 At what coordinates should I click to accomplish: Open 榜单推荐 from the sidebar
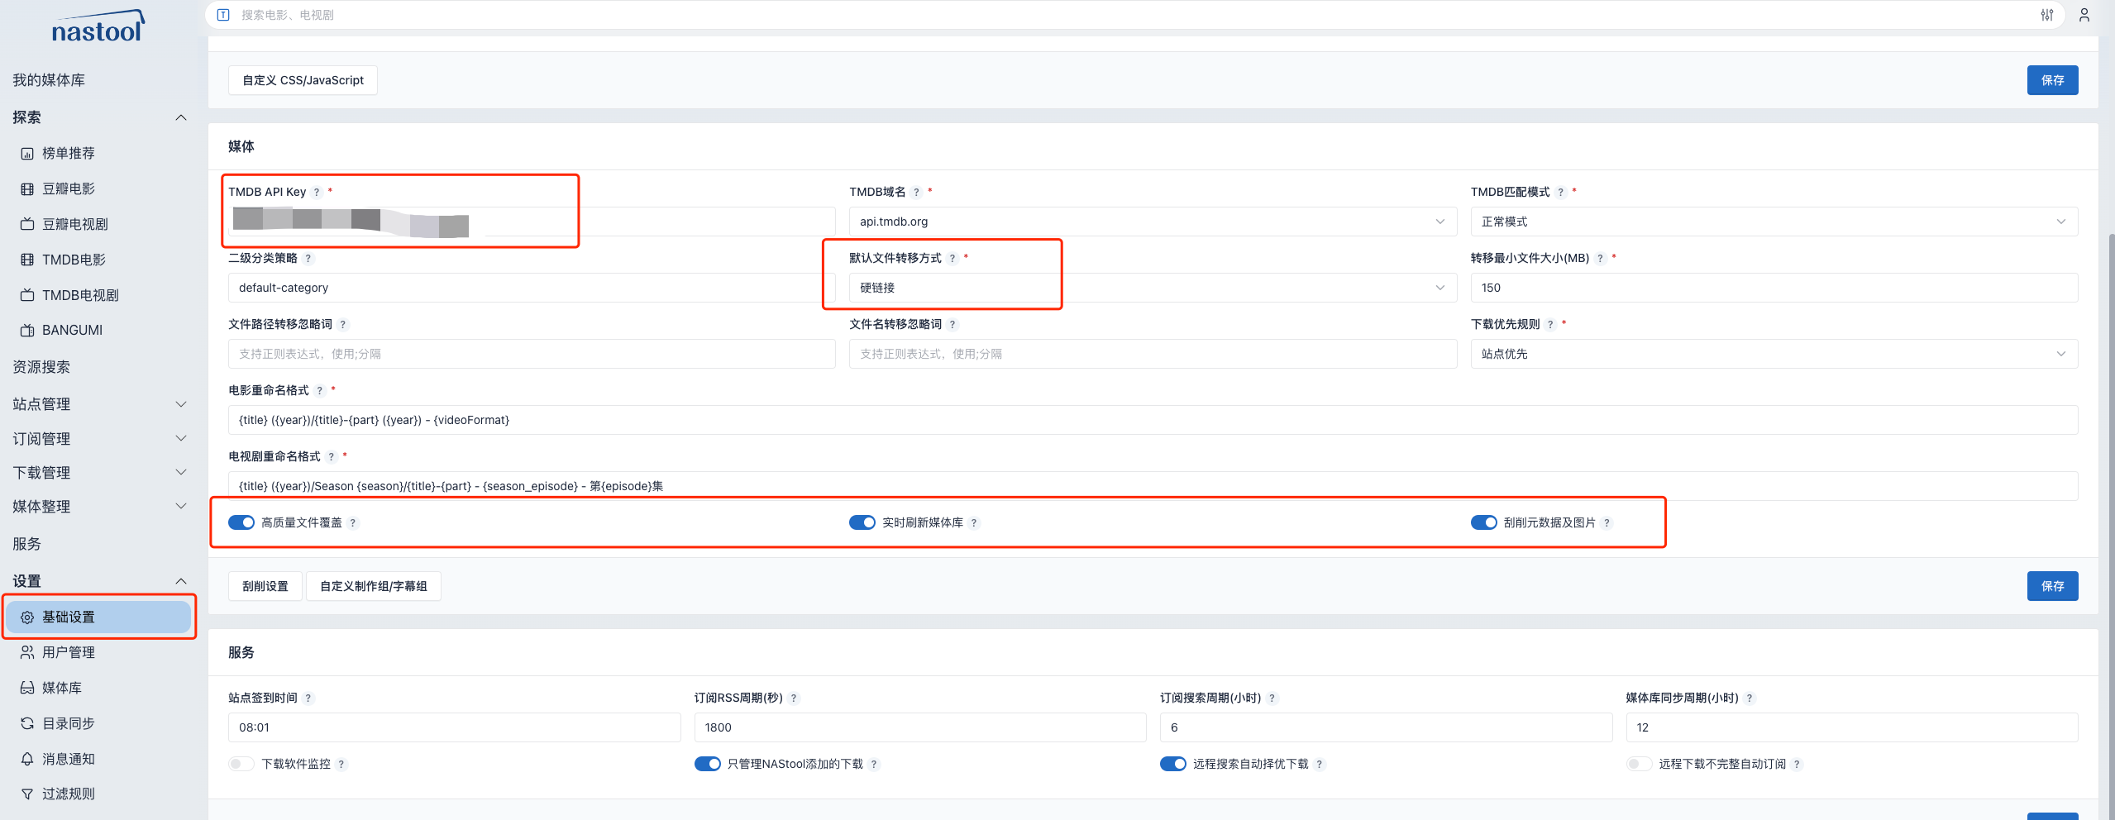coord(68,154)
